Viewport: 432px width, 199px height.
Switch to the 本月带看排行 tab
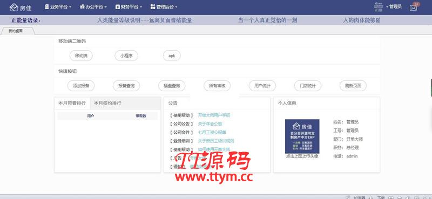(x=72, y=103)
